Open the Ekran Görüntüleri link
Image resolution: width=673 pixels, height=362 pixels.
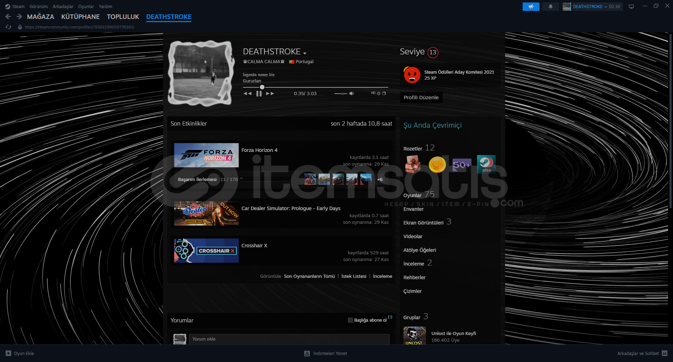423,223
